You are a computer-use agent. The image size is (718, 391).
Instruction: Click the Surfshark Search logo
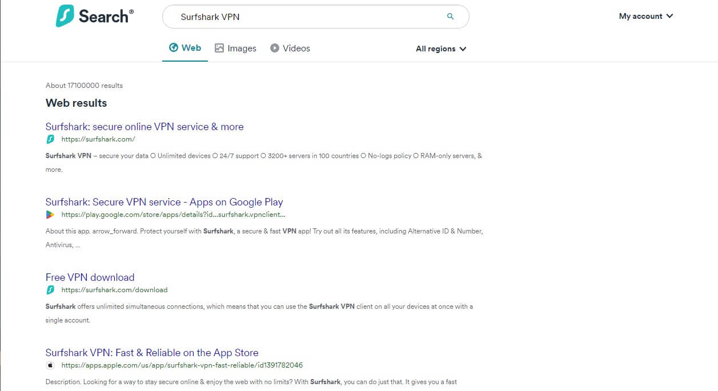pyautogui.click(x=94, y=17)
